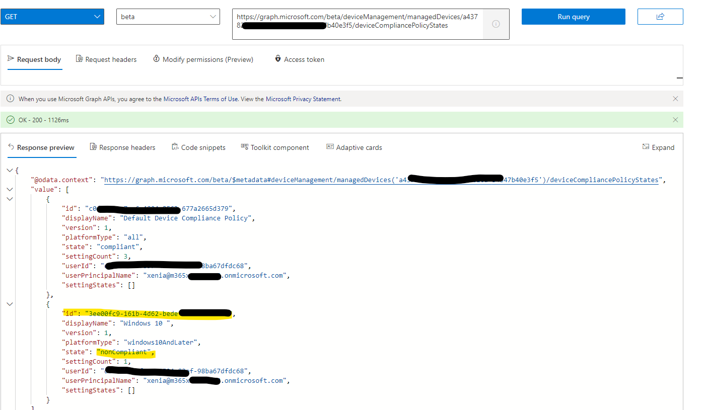Click the Modify permissions shield icon
The height and width of the screenshot is (410, 704).
(156, 59)
